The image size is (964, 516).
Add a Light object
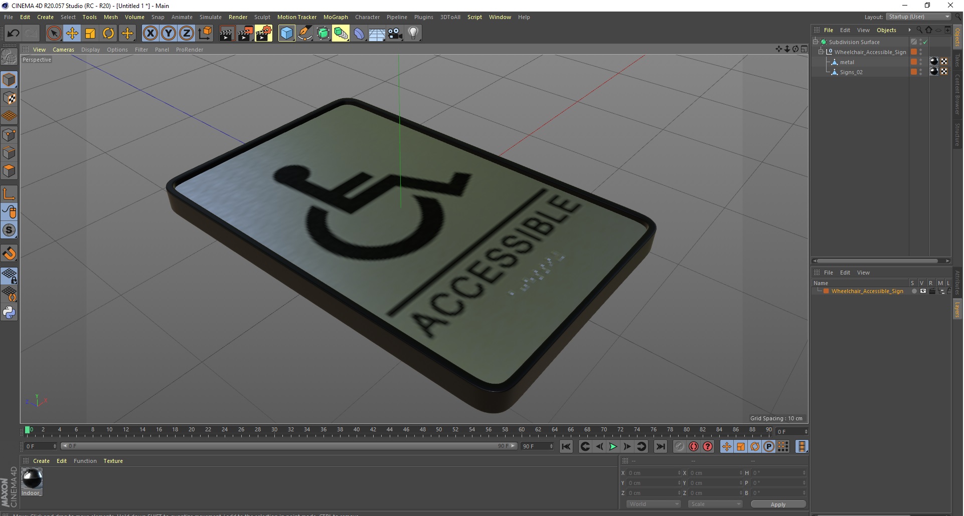413,34
